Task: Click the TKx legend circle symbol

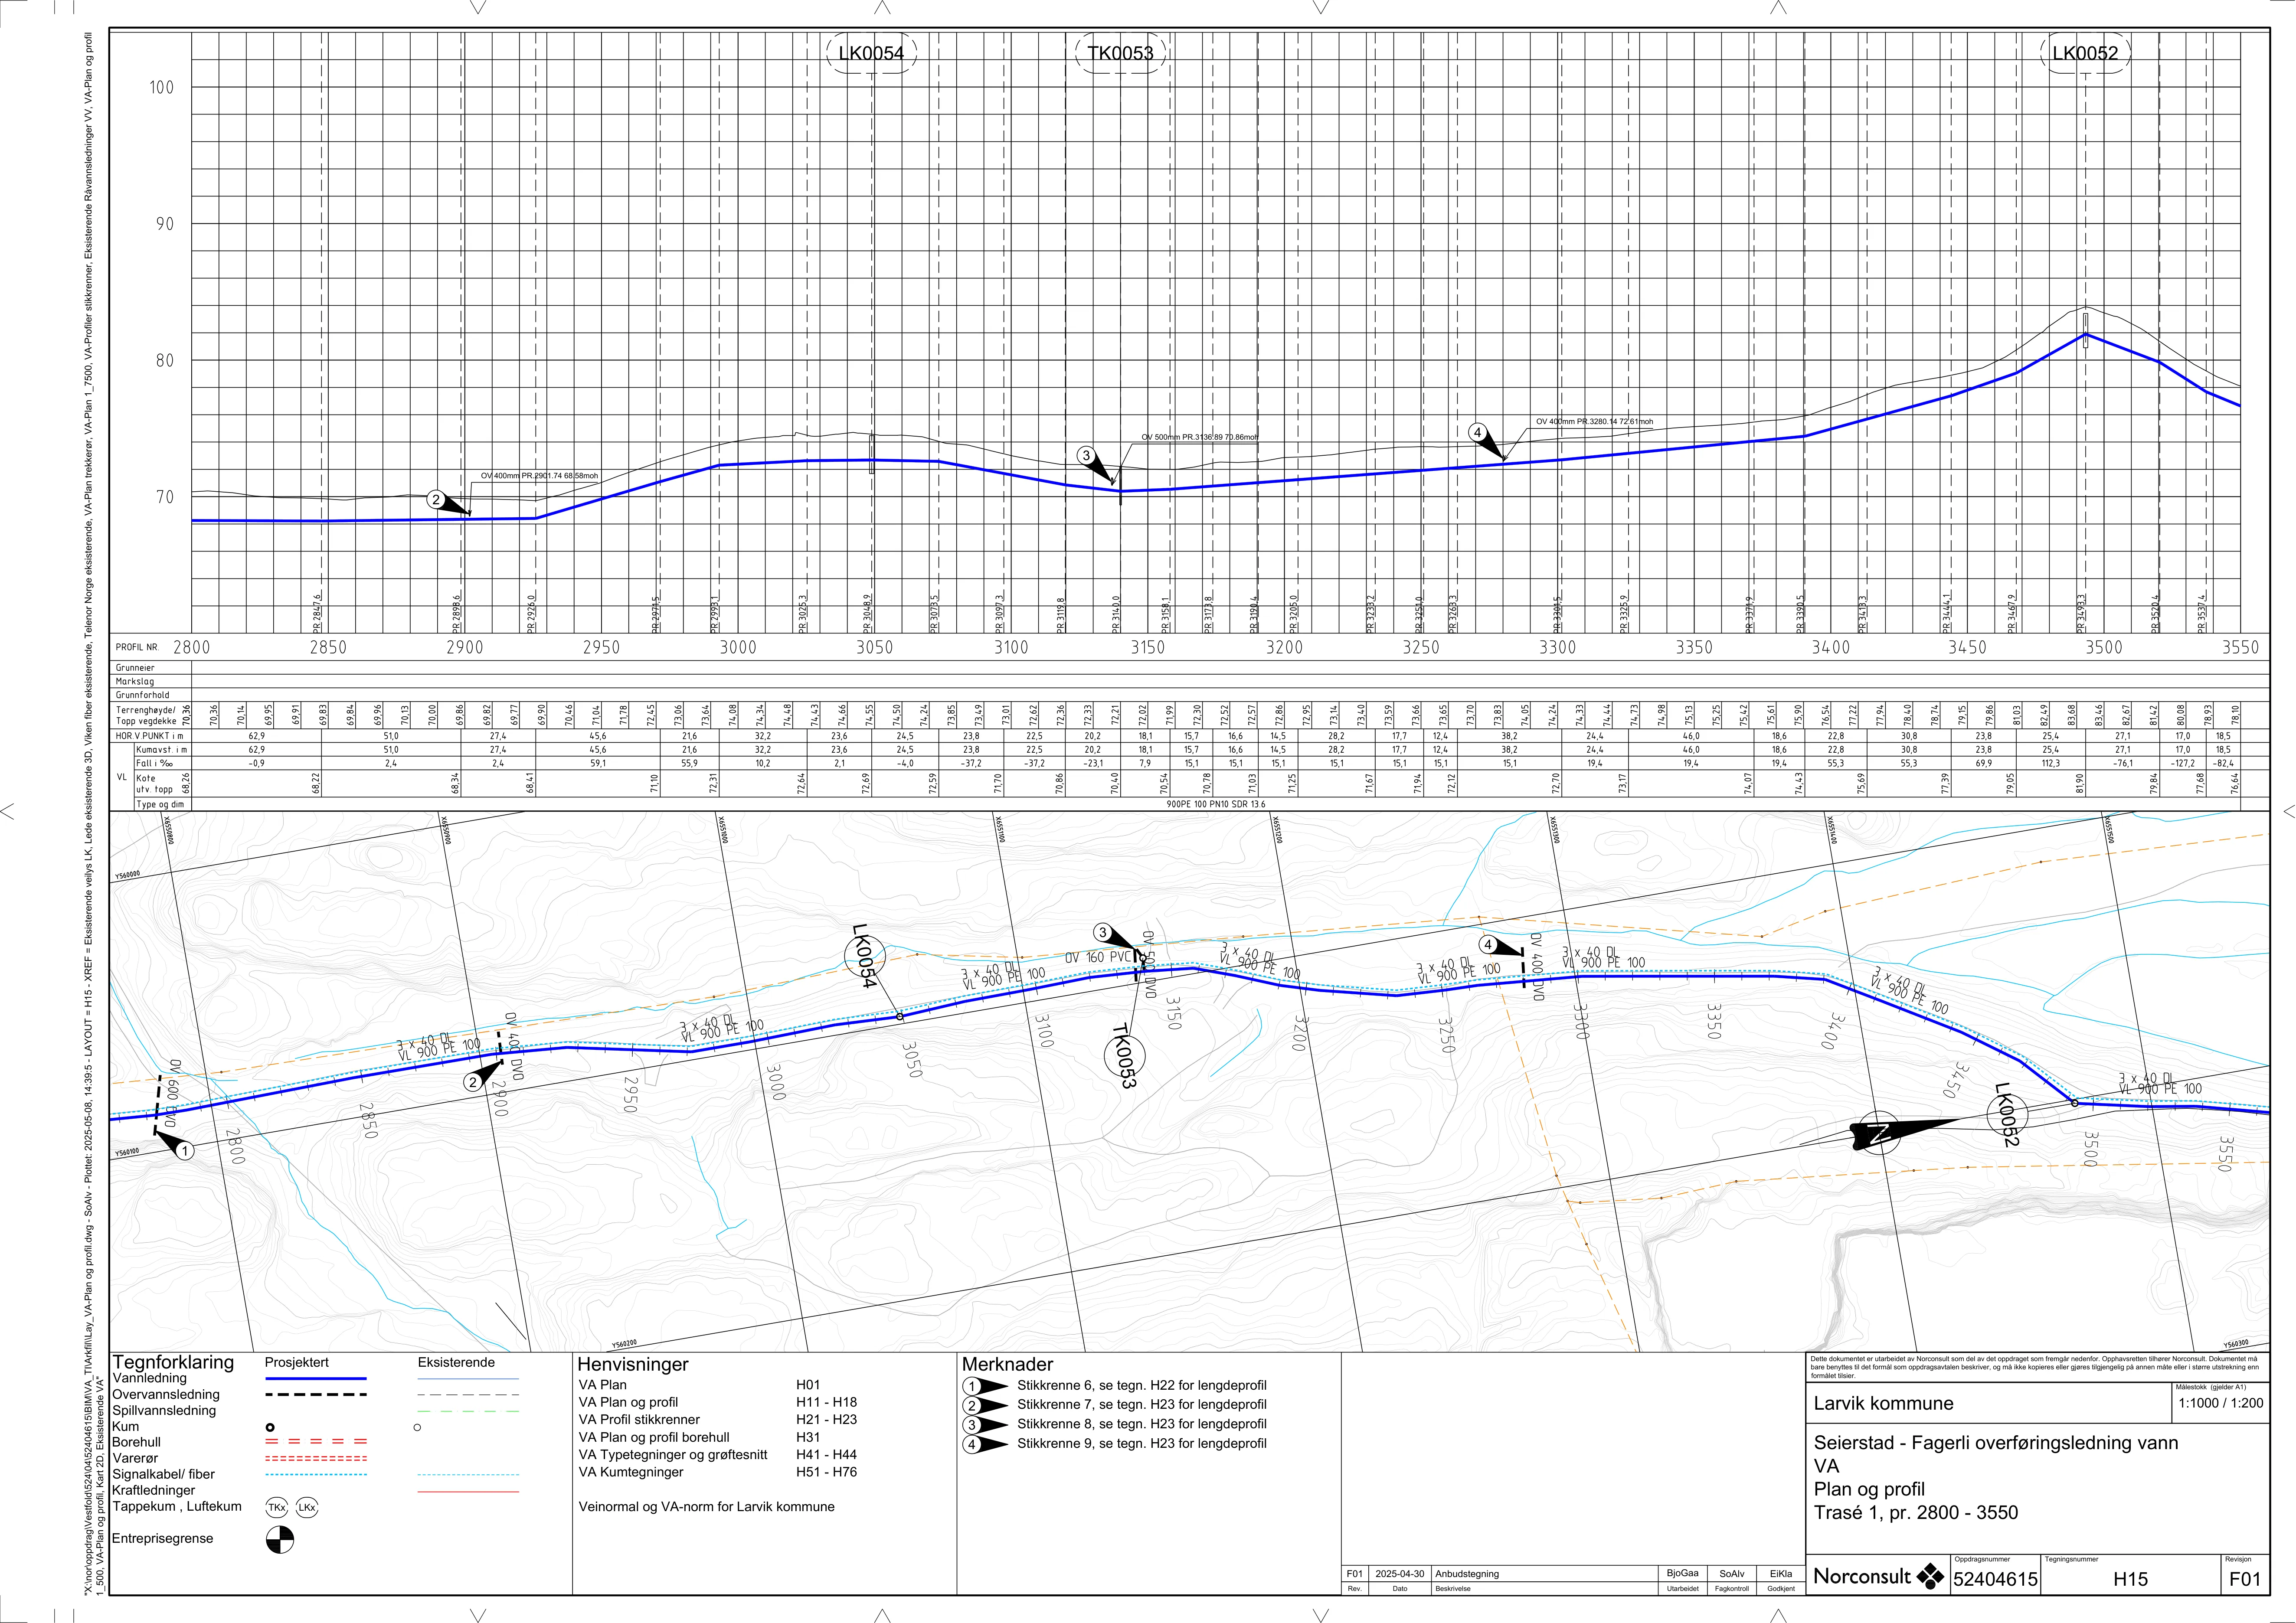Action: 277,1507
